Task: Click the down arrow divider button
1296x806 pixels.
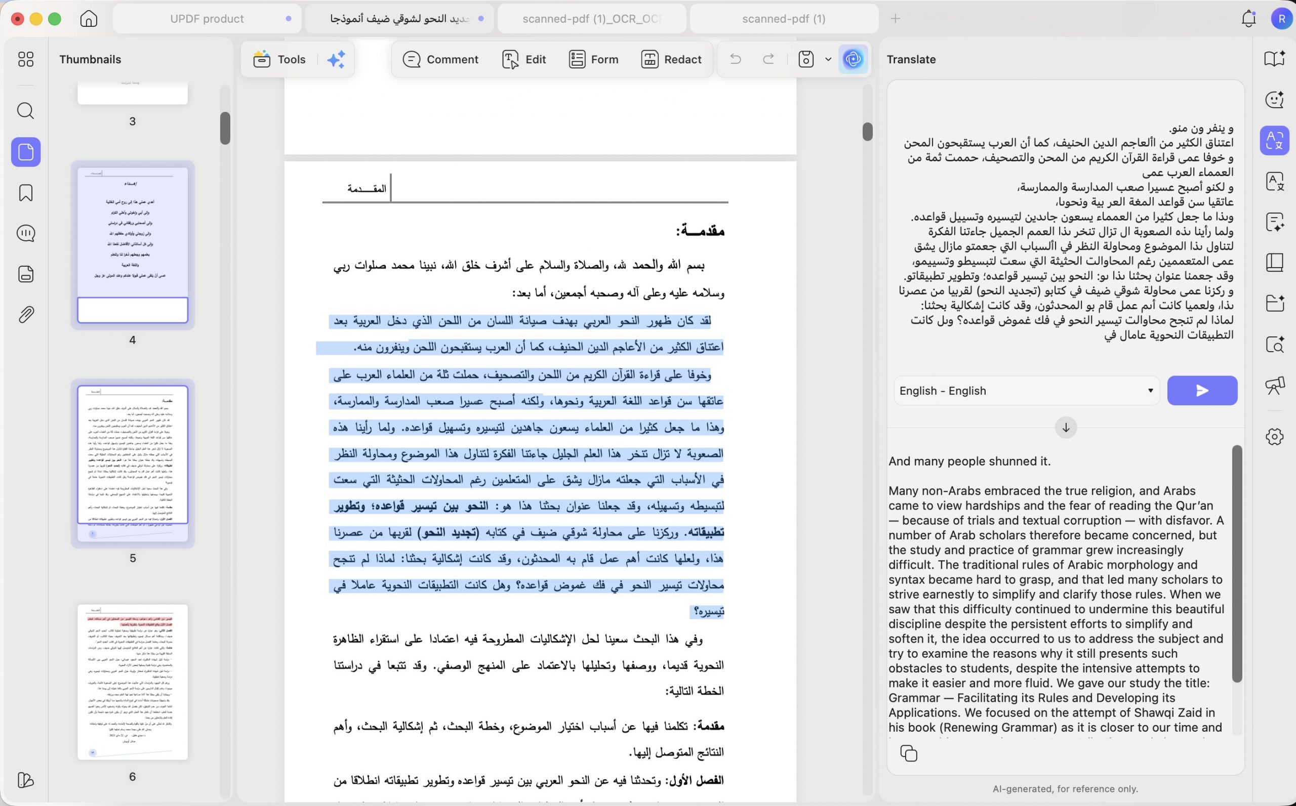Action: click(x=1066, y=428)
